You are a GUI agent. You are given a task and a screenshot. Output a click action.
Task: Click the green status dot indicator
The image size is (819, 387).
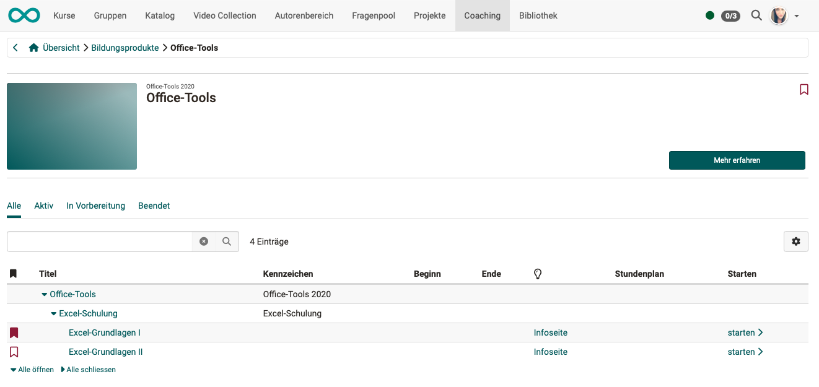(x=710, y=15)
